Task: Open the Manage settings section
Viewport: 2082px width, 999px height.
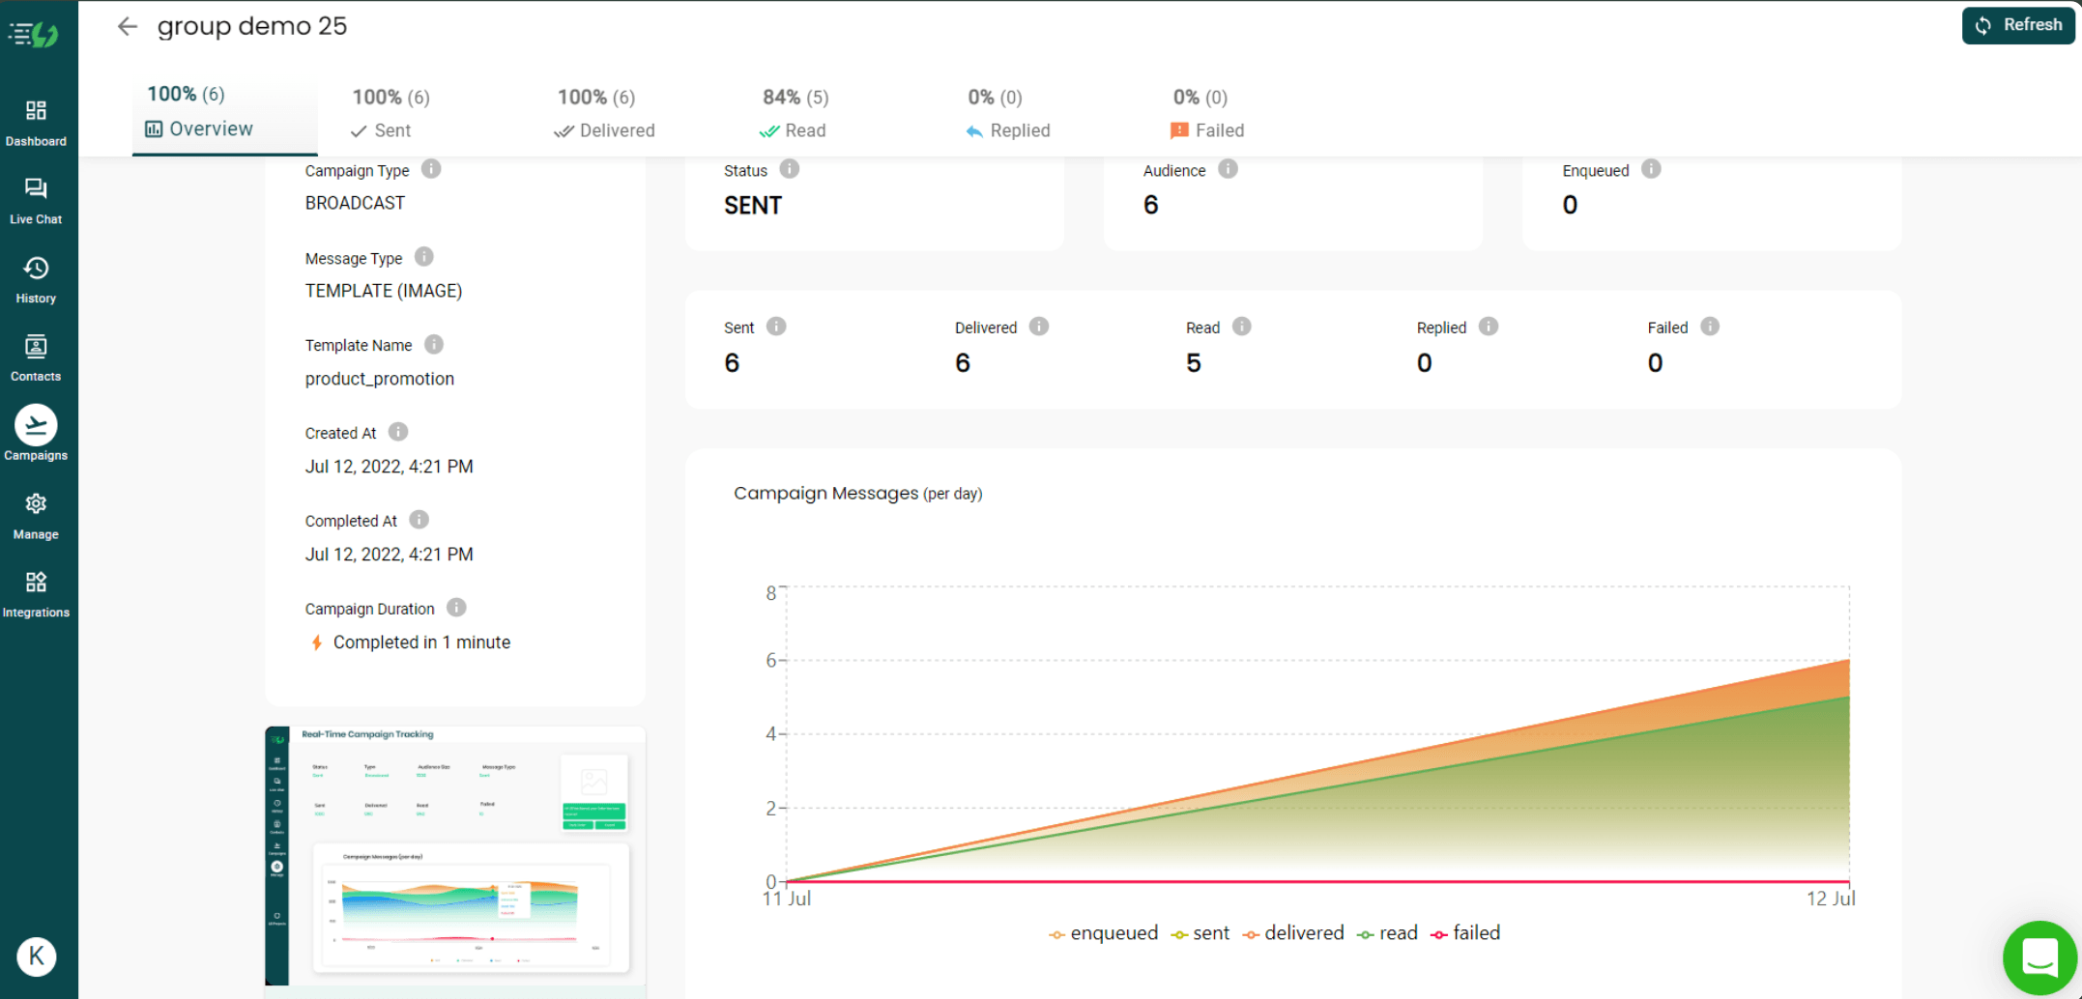Action: [37, 514]
